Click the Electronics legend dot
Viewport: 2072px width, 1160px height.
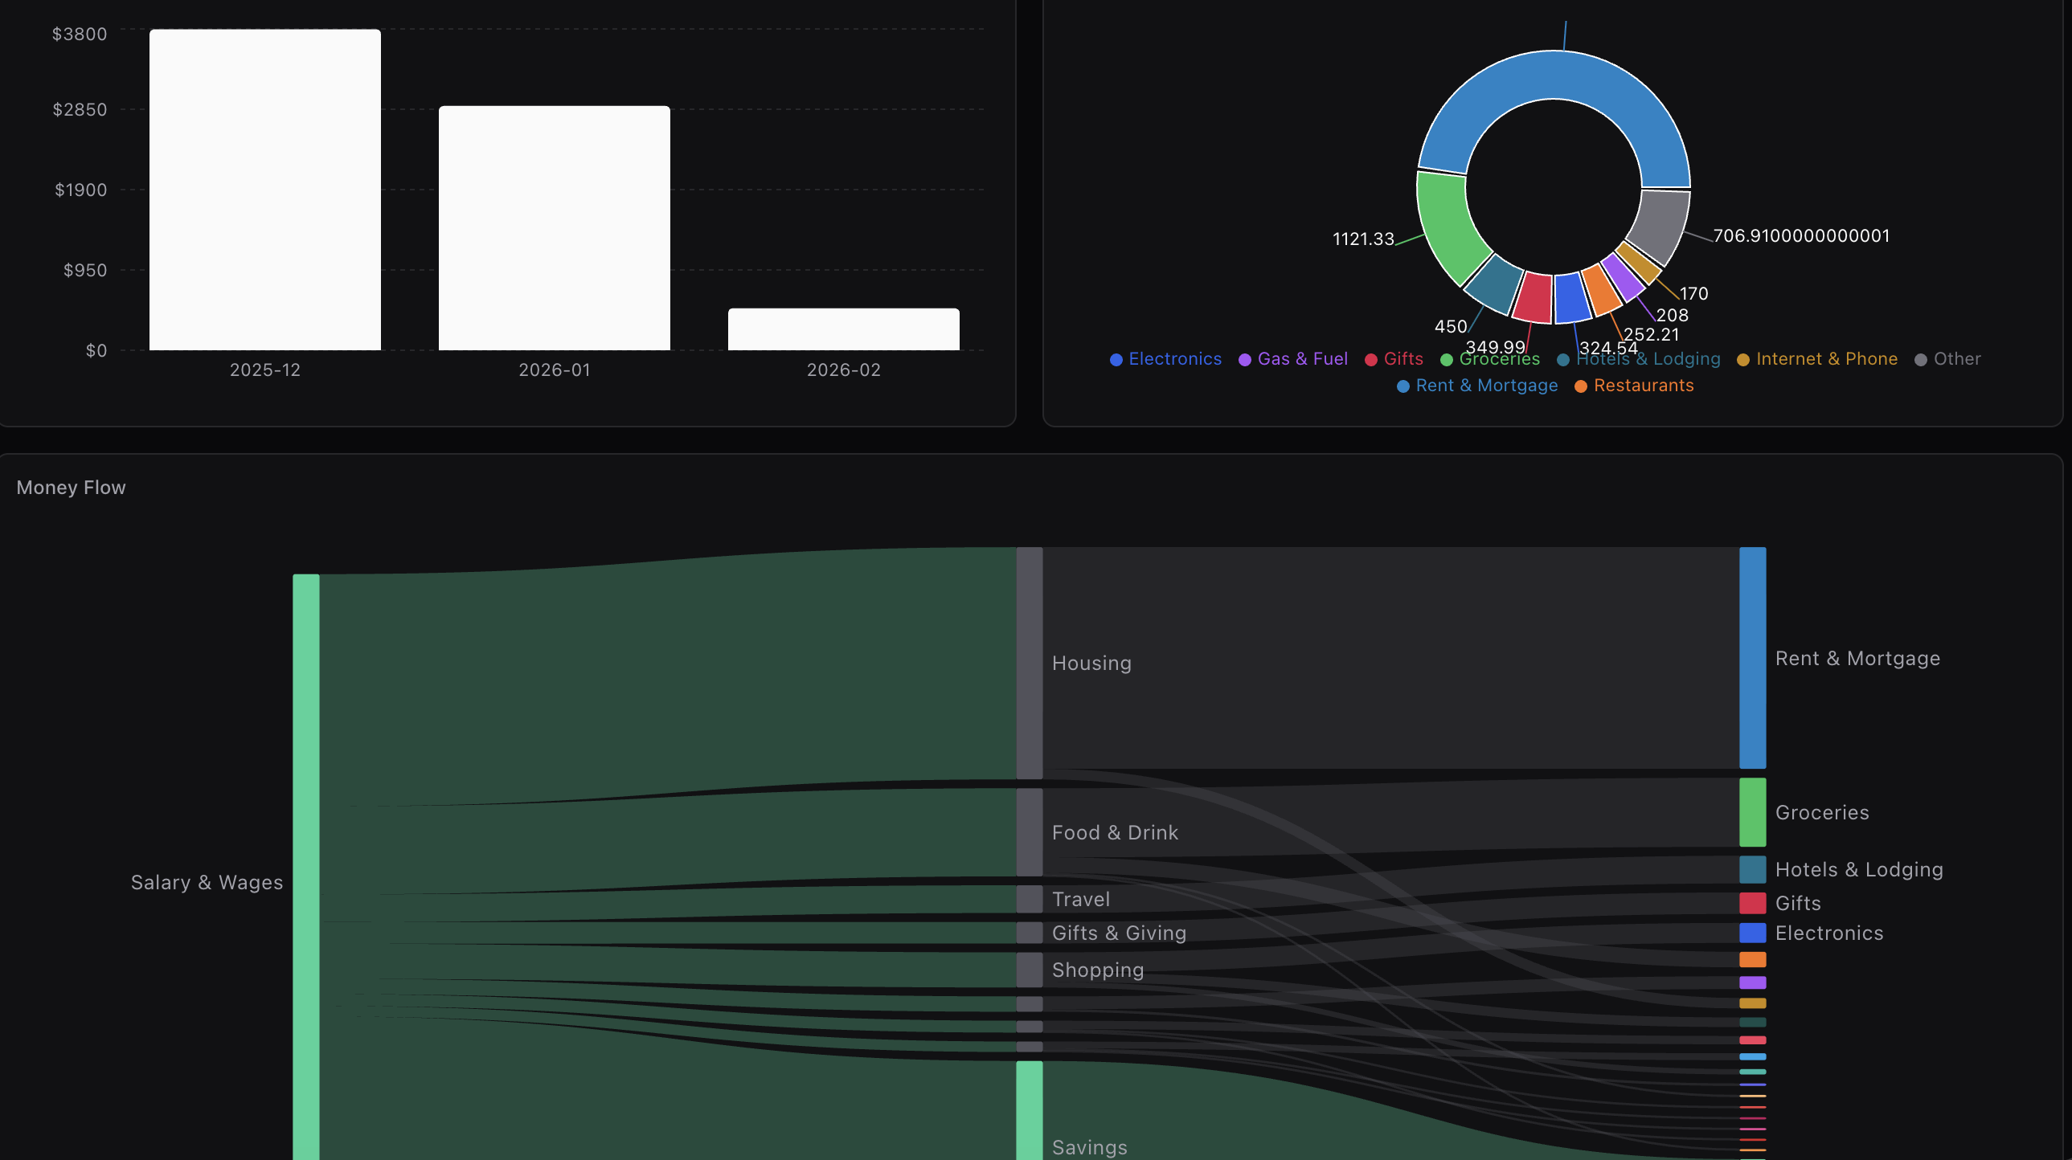(x=1115, y=359)
